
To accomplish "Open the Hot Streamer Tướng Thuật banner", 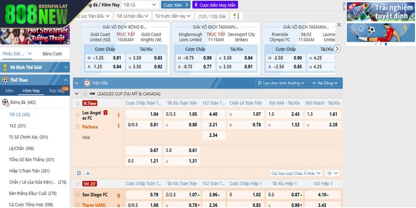I will [35, 36].
